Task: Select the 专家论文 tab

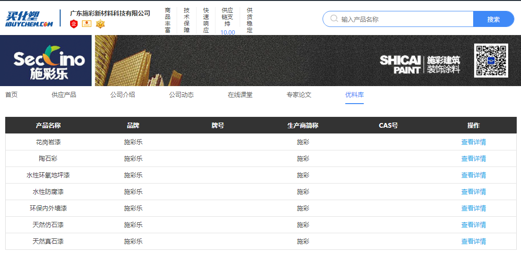Action: pos(299,95)
